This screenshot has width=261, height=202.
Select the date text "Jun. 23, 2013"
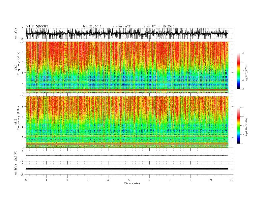pos(92,26)
